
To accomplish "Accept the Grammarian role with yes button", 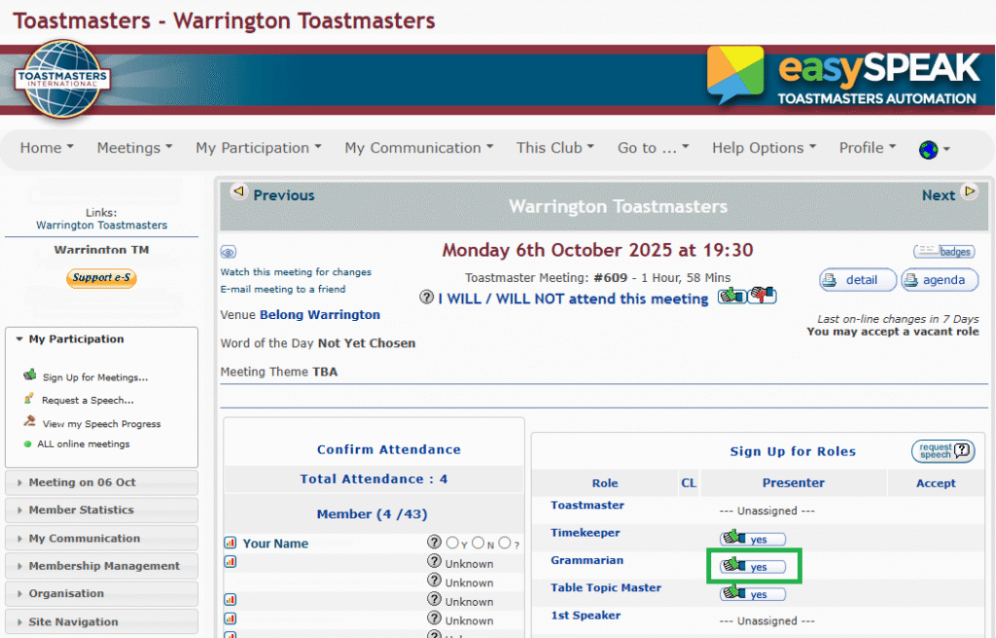I will point(754,566).
